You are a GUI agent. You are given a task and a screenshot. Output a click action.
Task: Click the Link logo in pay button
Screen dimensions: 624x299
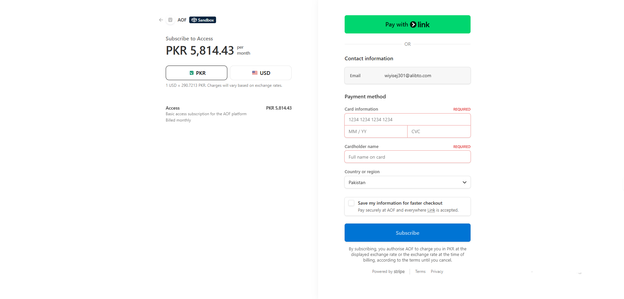(420, 25)
